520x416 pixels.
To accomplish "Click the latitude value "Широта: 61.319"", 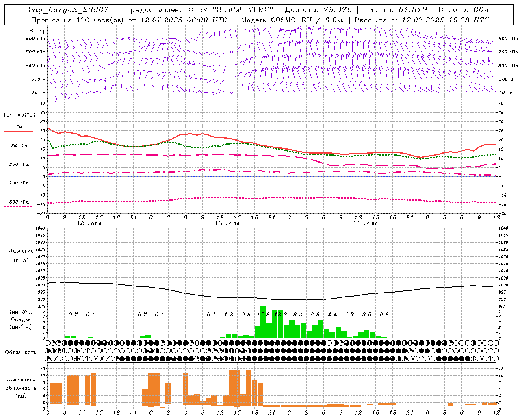I will (395, 10).
